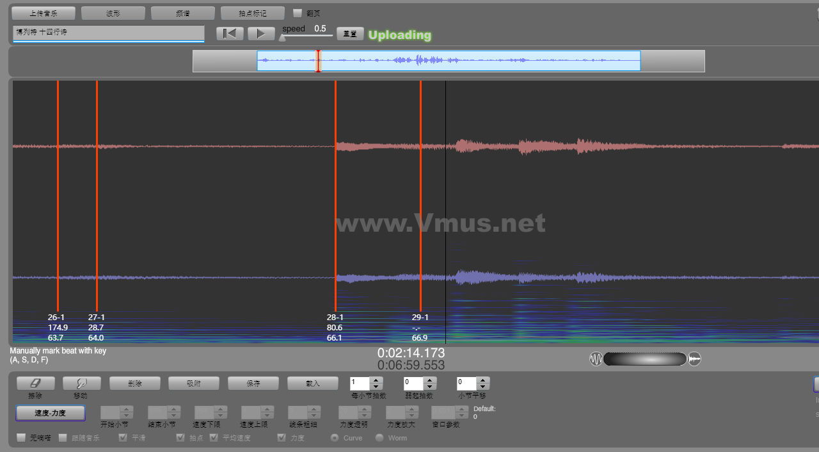
Task: Click the 上传音乐 upload music button
Action: [44, 13]
